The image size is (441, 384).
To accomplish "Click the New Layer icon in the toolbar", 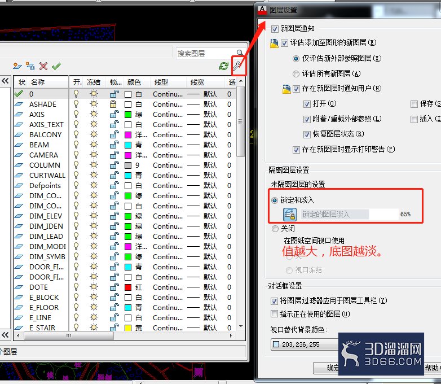I will pos(17,66).
